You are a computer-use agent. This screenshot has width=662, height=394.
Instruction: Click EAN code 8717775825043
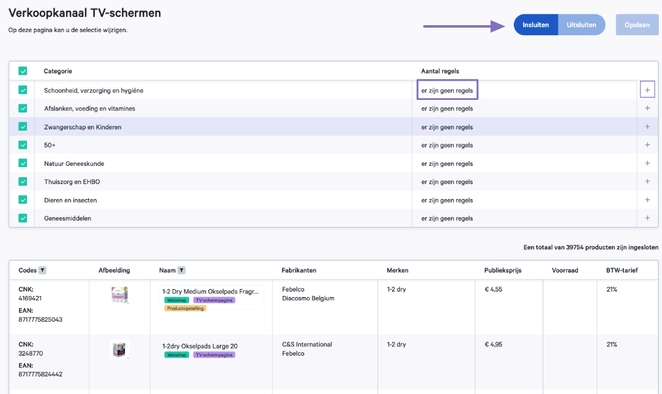41,319
